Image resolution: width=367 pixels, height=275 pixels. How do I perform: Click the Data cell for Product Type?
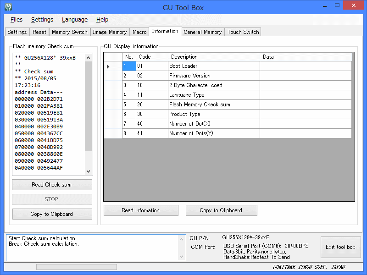coord(306,114)
